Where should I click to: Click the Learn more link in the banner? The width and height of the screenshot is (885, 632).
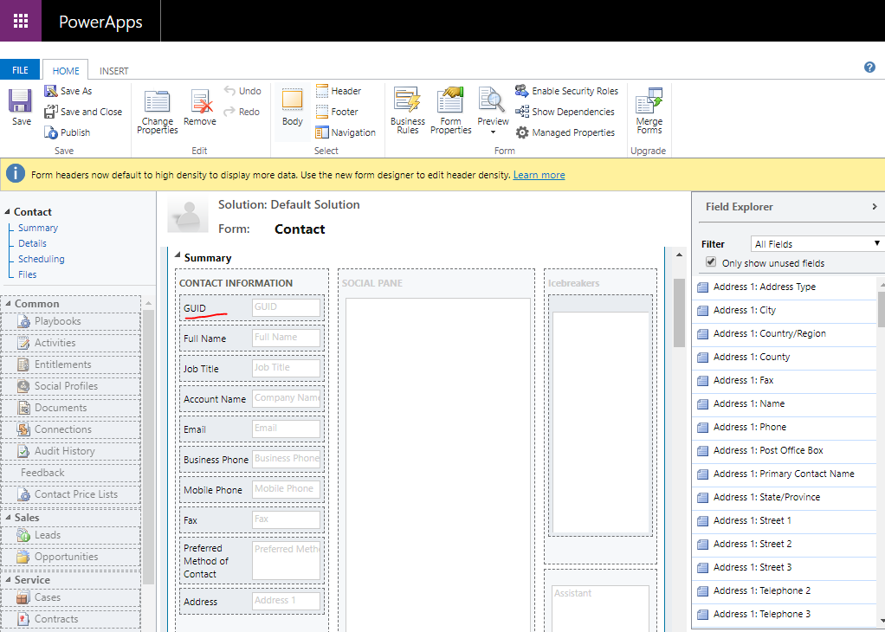pyautogui.click(x=539, y=174)
